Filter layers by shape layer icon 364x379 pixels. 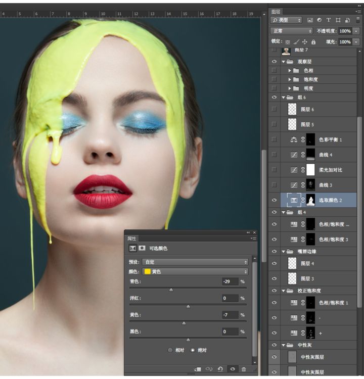tap(338, 20)
